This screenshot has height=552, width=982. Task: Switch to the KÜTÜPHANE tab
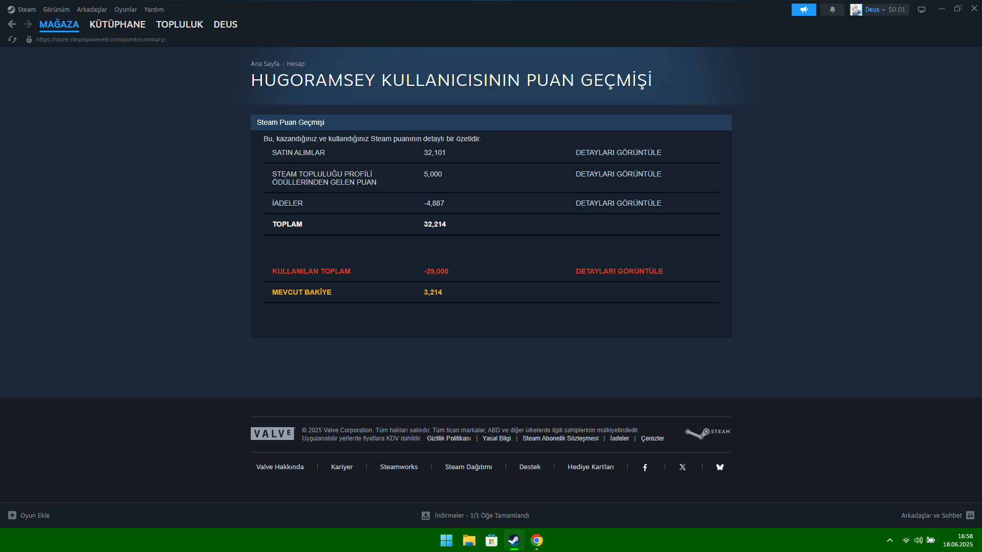pyautogui.click(x=118, y=24)
